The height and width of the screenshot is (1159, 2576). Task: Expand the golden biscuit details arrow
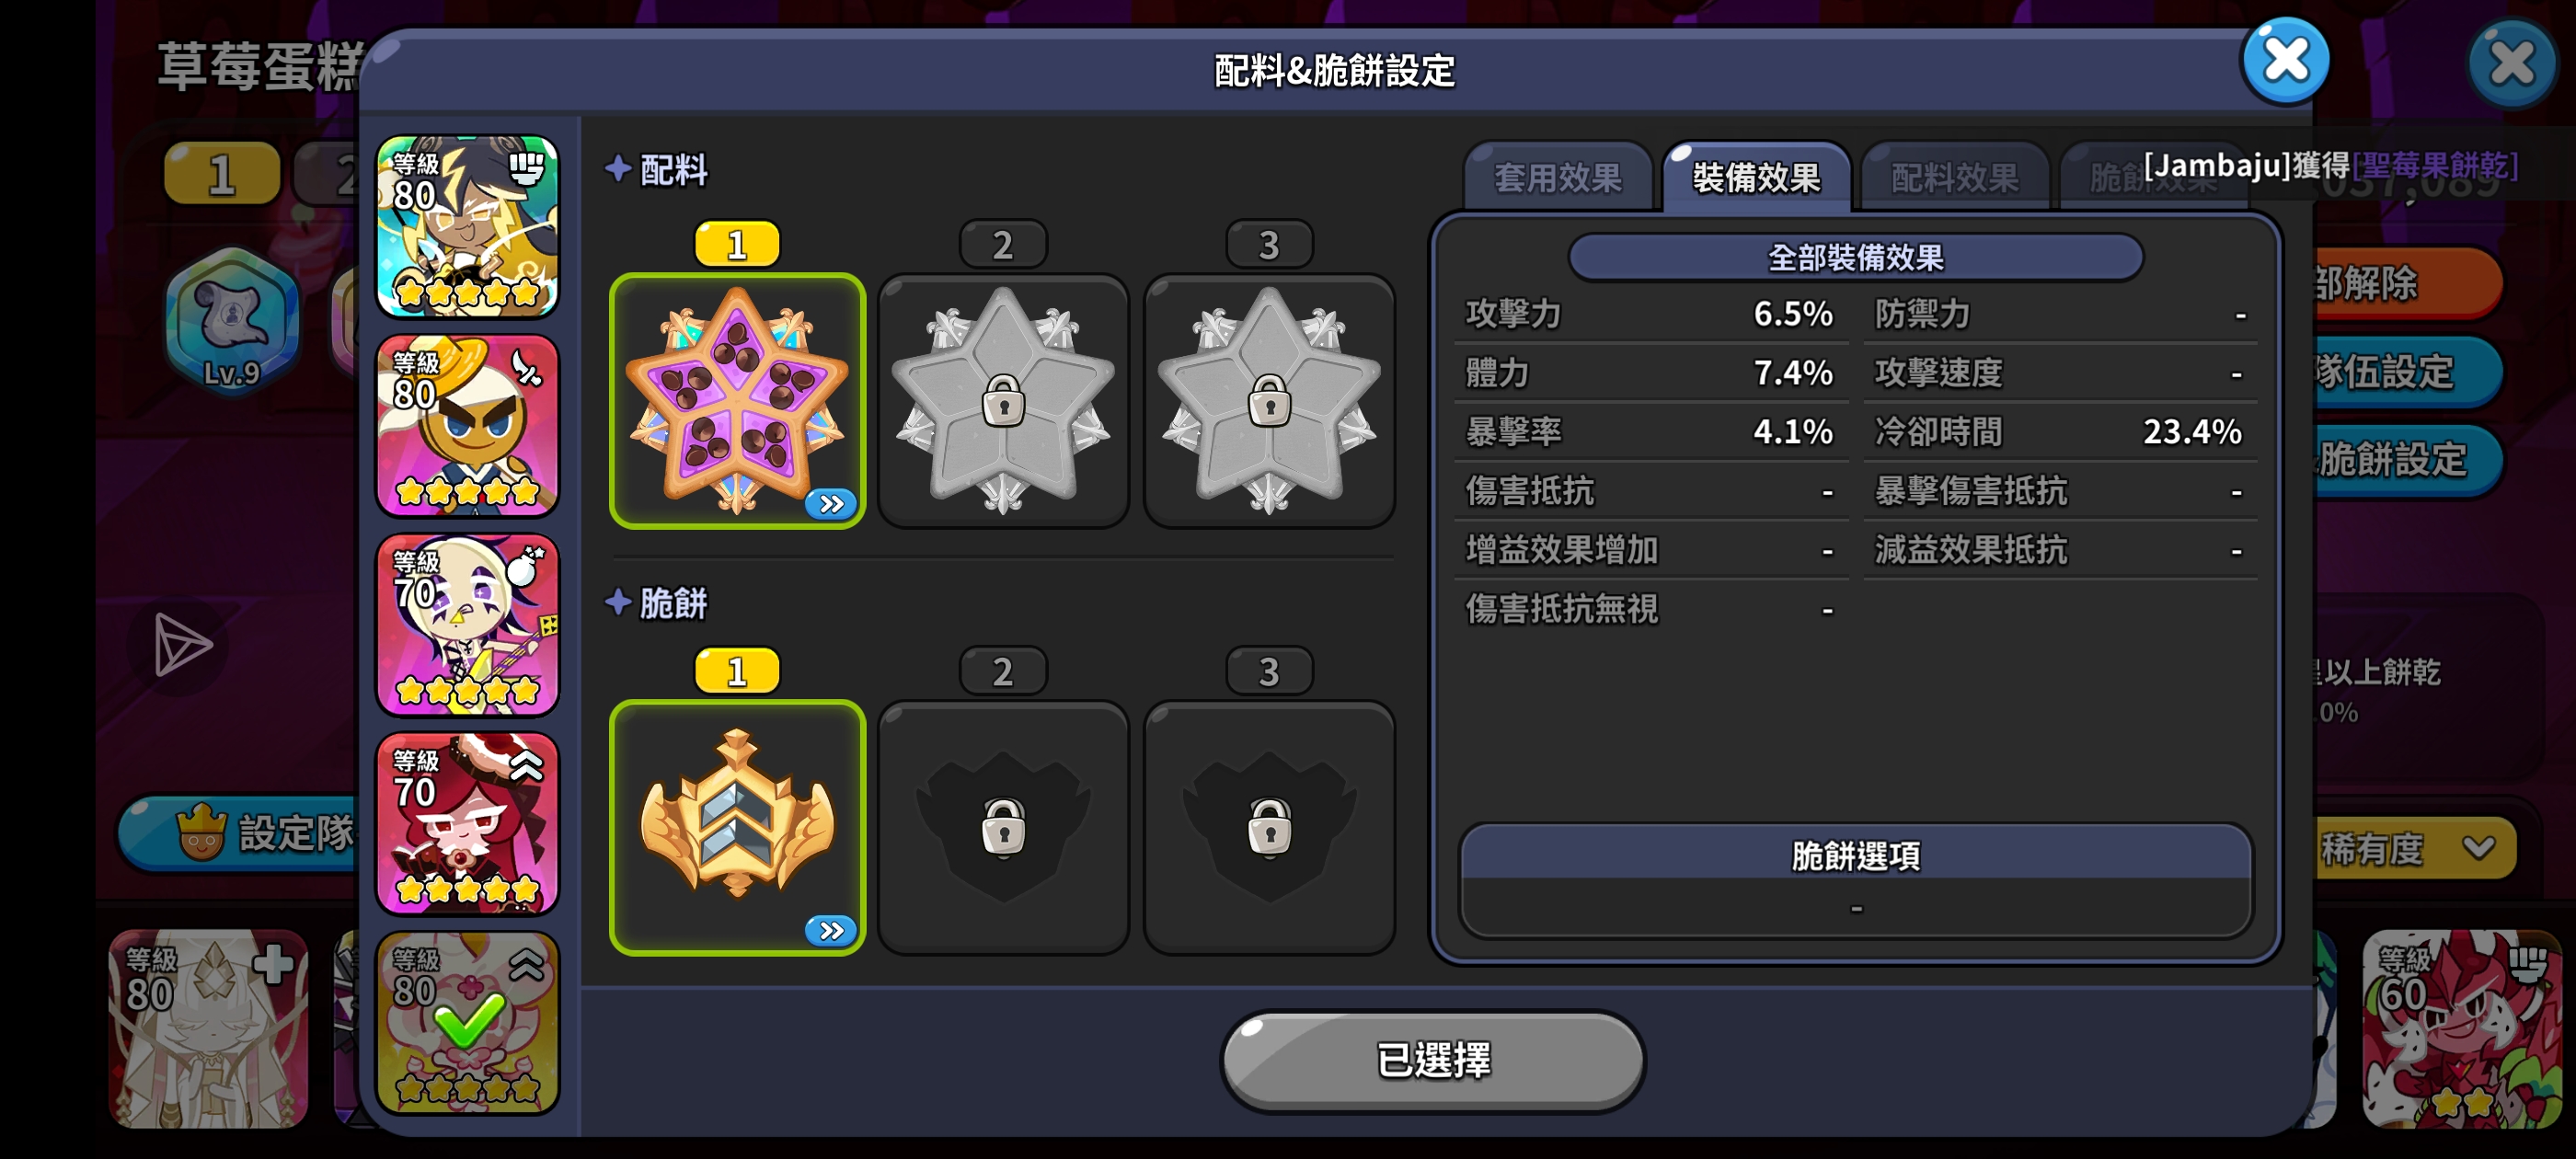[831, 931]
